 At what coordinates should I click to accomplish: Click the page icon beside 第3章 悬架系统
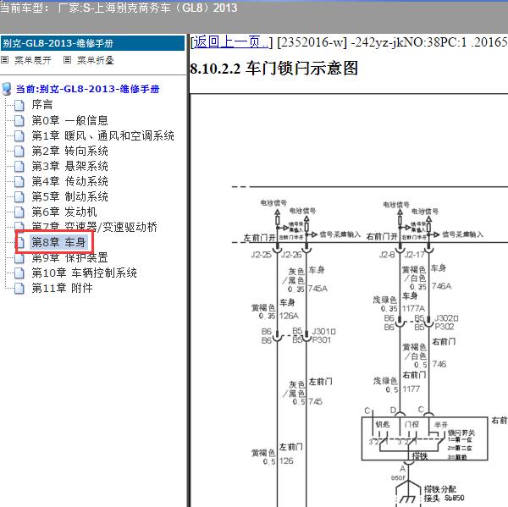click(x=19, y=166)
